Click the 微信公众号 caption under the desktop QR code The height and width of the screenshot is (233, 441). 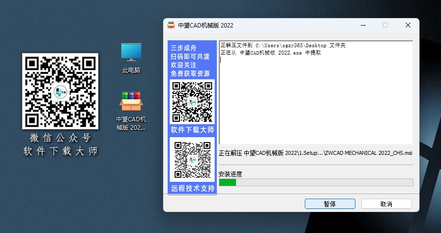tap(60, 138)
